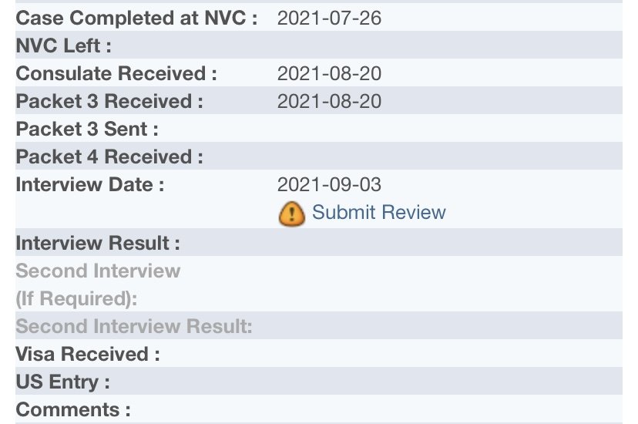This screenshot has width=638, height=424.
Task: Select the date next to Packet 3 Received
Action: tap(329, 101)
